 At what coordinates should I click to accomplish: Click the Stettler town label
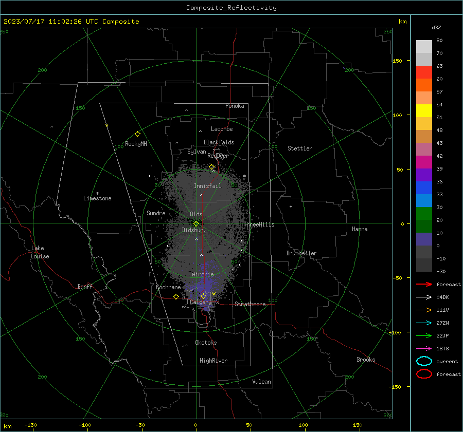[x=300, y=148]
